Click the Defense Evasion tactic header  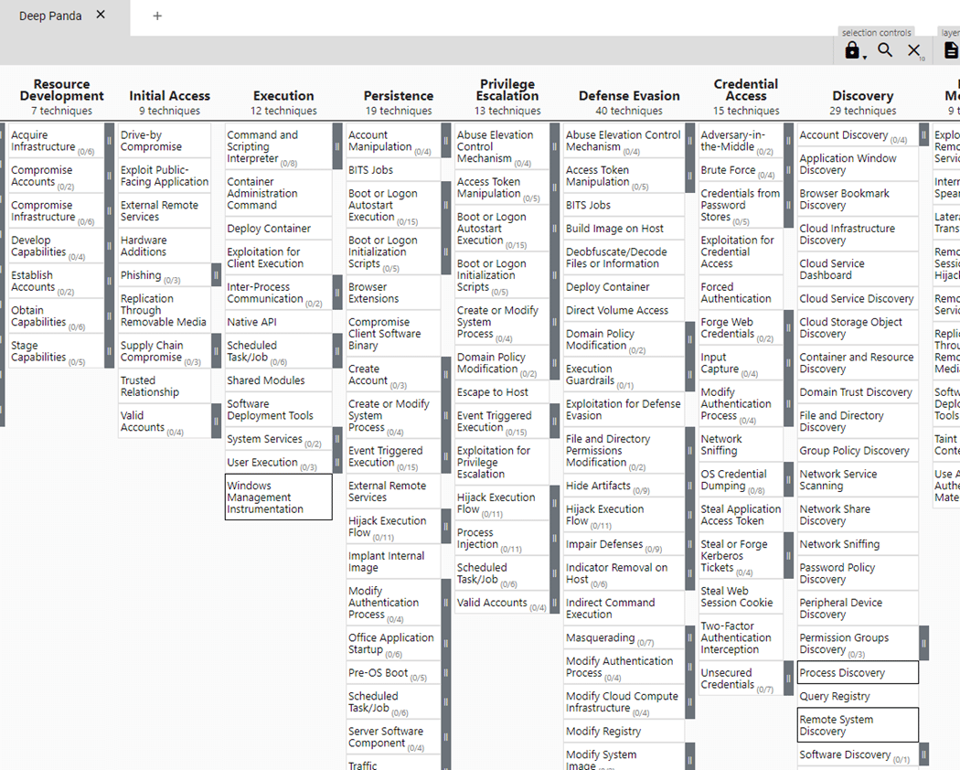point(629,95)
